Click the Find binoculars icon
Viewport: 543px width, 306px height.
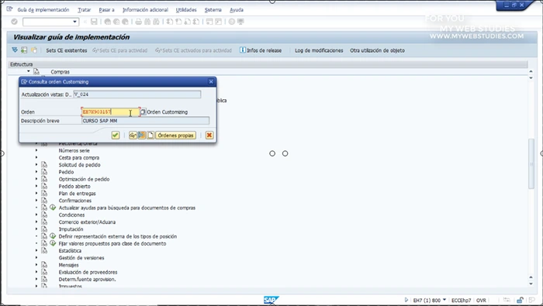pos(147,22)
